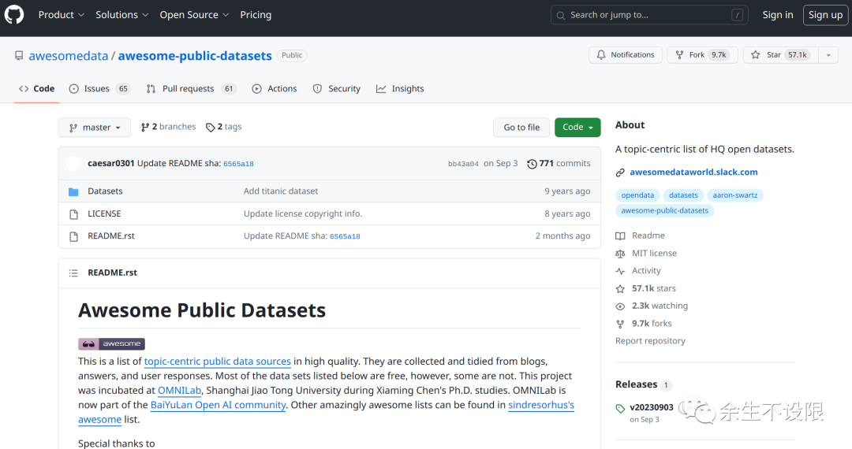The width and height of the screenshot is (852, 449).
Task: Click the Sign up button
Action: (825, 15)
